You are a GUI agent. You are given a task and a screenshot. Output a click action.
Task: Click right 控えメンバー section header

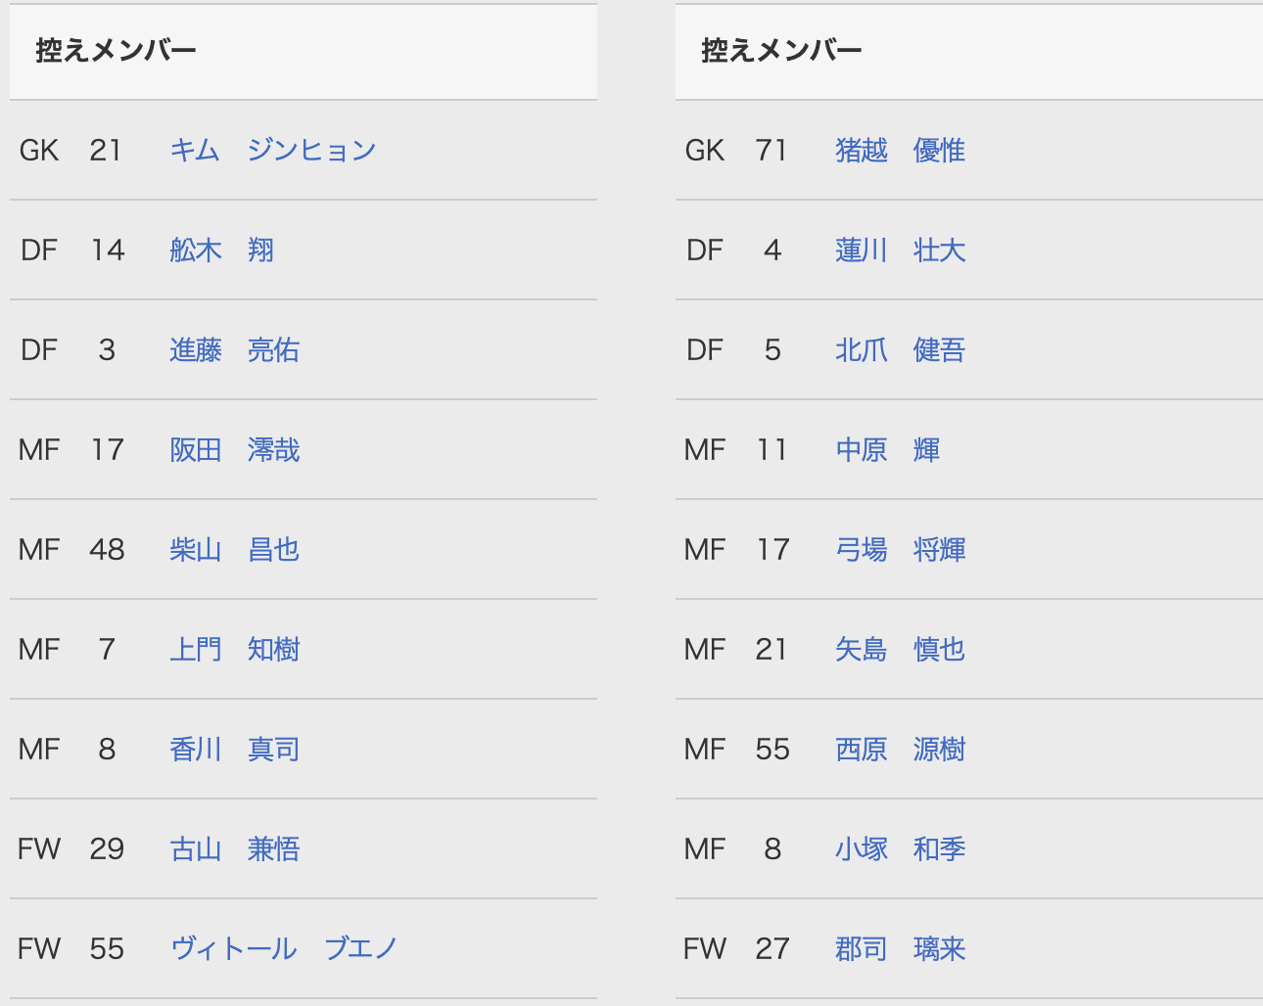pyautogui.click(x=781, y=51)
